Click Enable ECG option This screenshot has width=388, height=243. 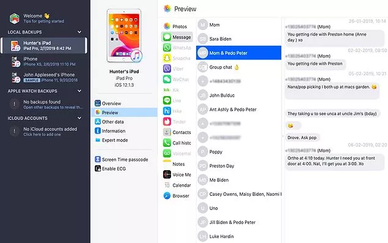[123, 168]
